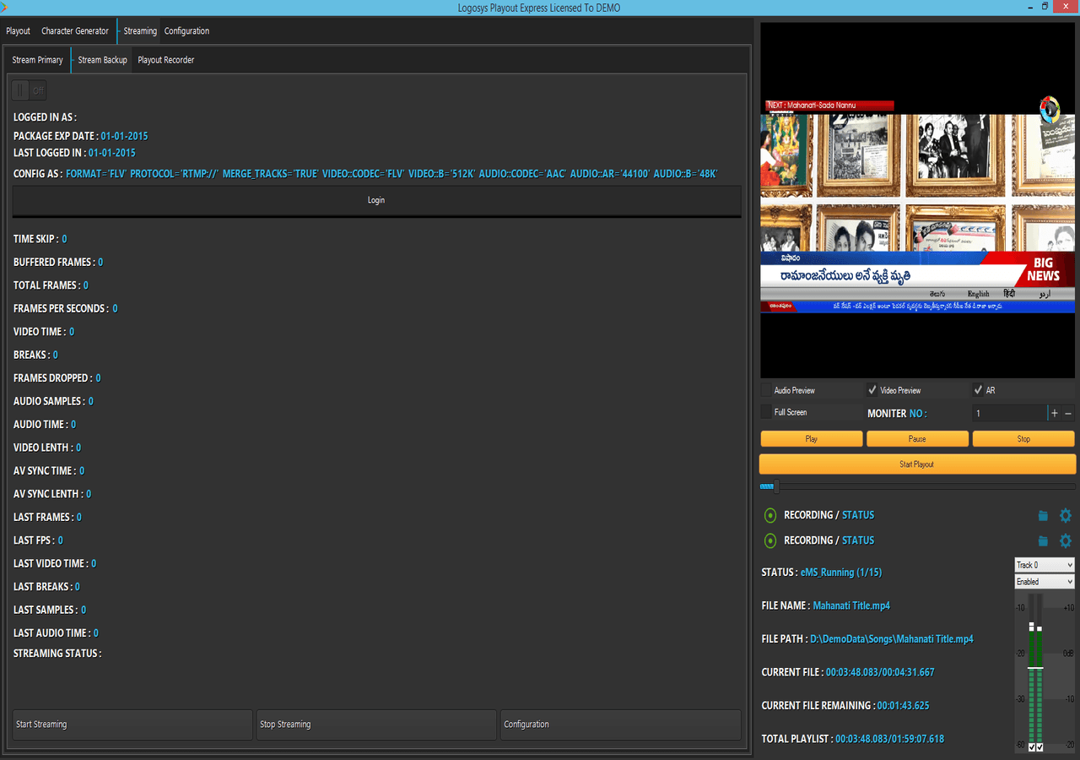This screenshot has width=1080, height=760.
Task: Toggle the Full Screen checkbox
Action: [x=766, y=412]
